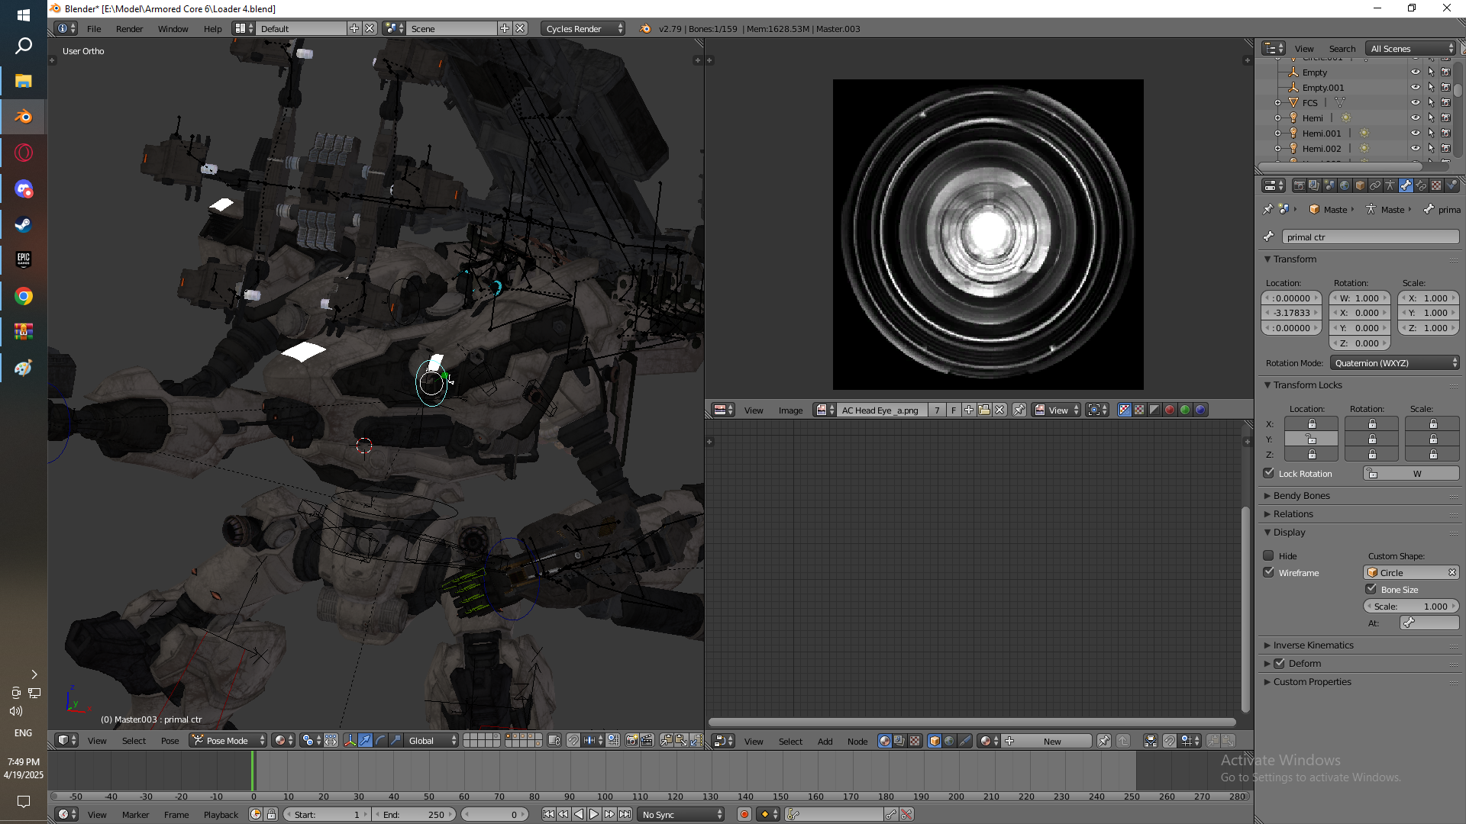Open the All Scenes outliner dropdown
This screenshot has width=1466, height=824.
(1411, 48)
